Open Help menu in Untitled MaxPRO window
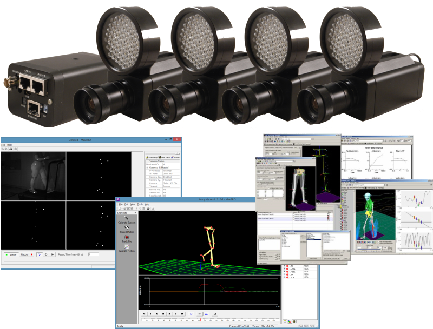Screen dimensions: 433x329 click(9, 145)
